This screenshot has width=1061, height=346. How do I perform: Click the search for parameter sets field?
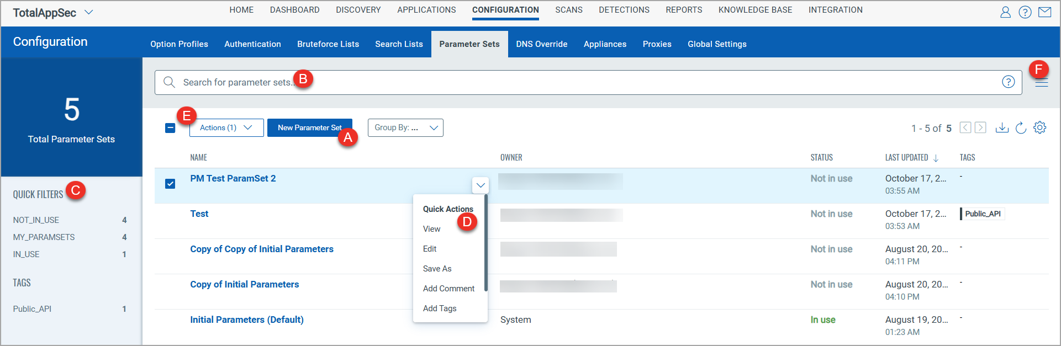point(552,82)
